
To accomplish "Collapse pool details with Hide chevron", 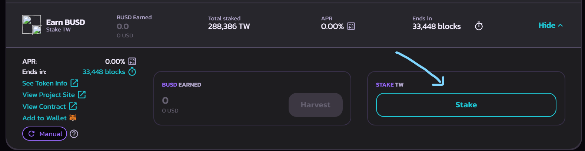I will (x=551, y=25).
